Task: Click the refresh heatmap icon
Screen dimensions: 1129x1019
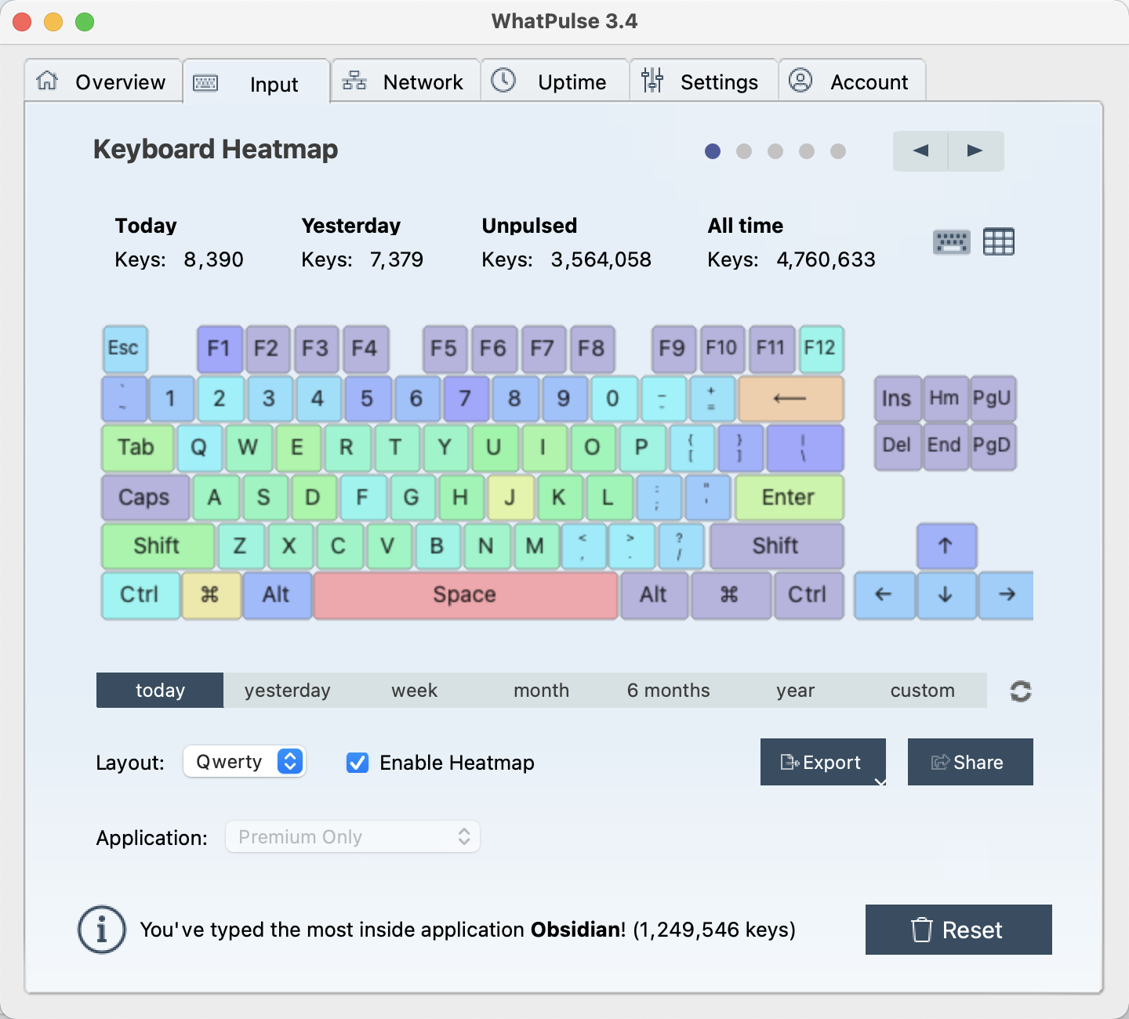Action: point(1020,691)
